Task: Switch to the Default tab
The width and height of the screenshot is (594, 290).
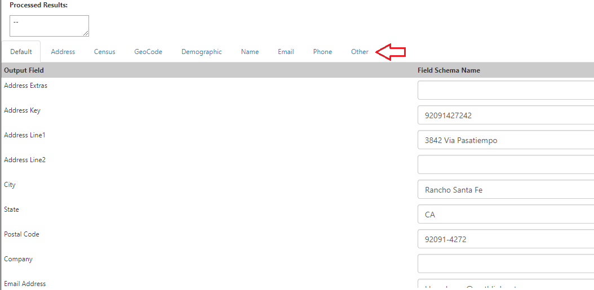Action: click(21, 52)
